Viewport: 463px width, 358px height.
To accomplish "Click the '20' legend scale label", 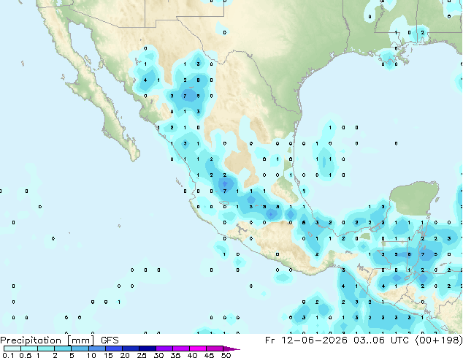I will click(x=125, y=355).
